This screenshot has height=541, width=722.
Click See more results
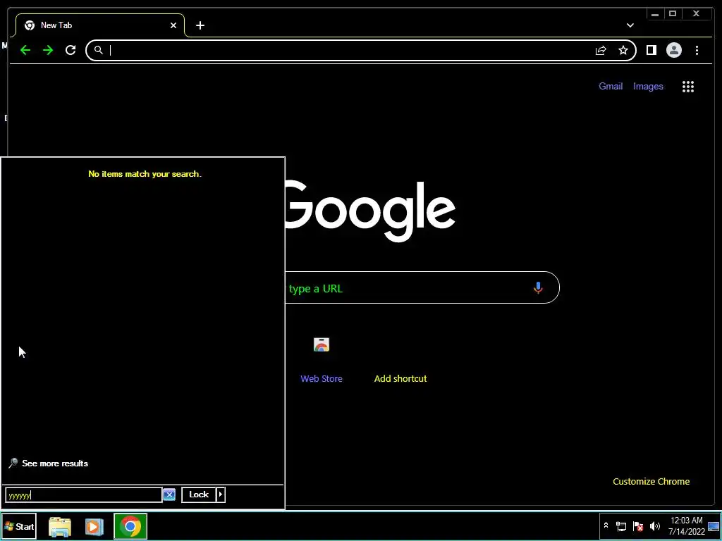[x=55, y=464]
